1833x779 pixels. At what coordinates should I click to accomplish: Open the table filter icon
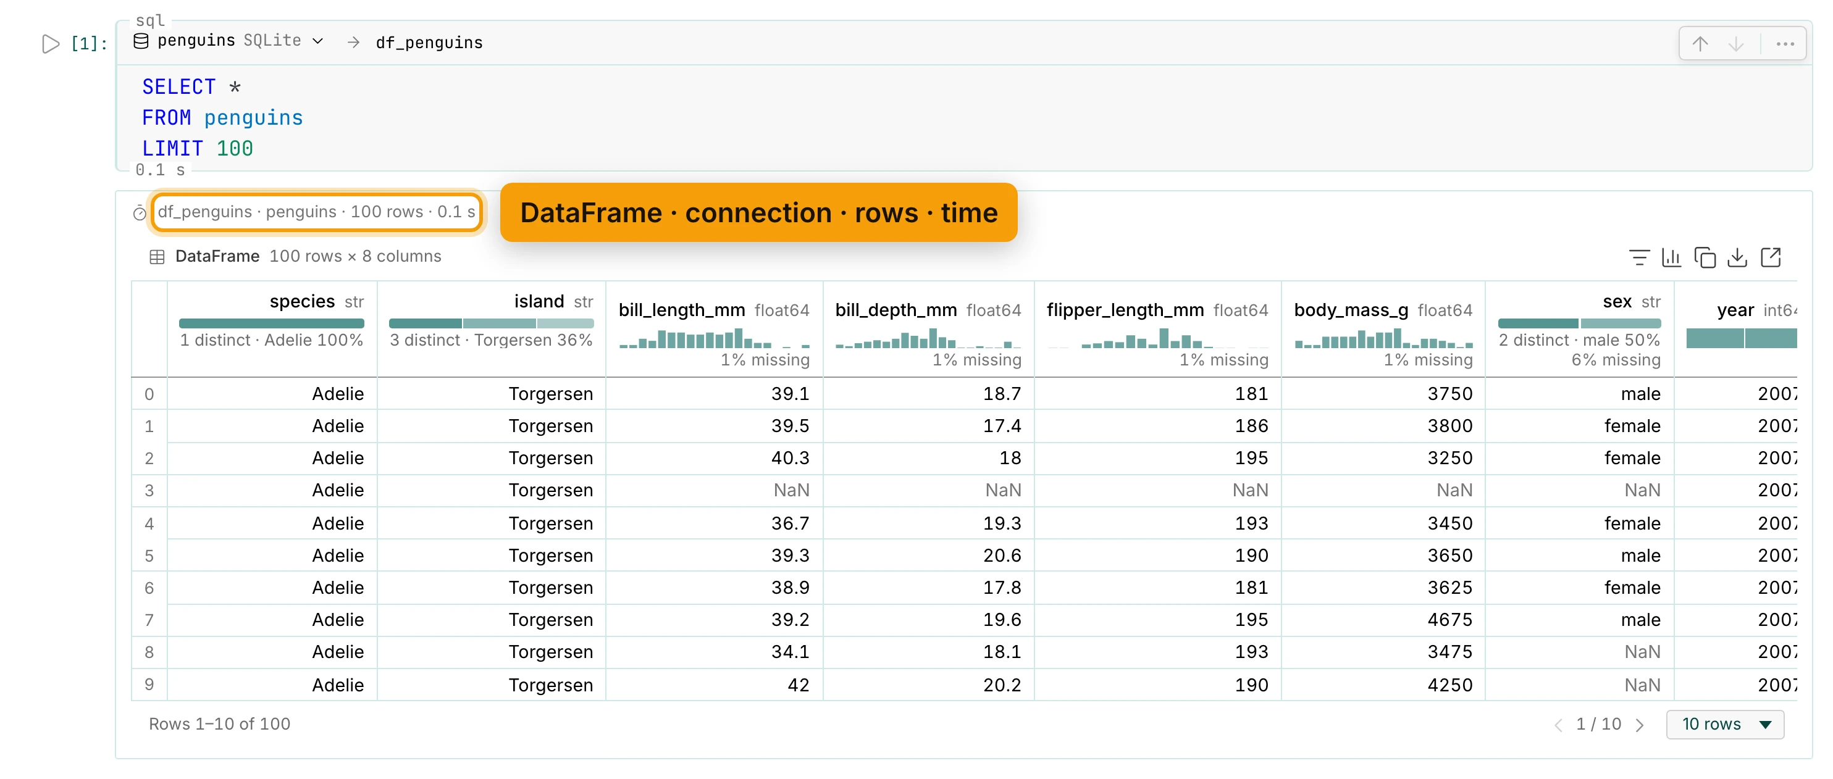(x=1638, y=257)
